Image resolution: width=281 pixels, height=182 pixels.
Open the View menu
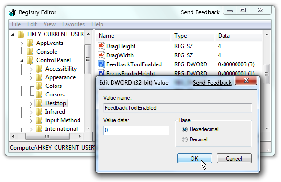pyautogui.click(x=49, y=24)
